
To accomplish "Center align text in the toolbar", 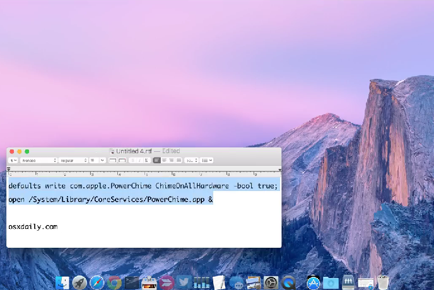I will click(164, 161).
